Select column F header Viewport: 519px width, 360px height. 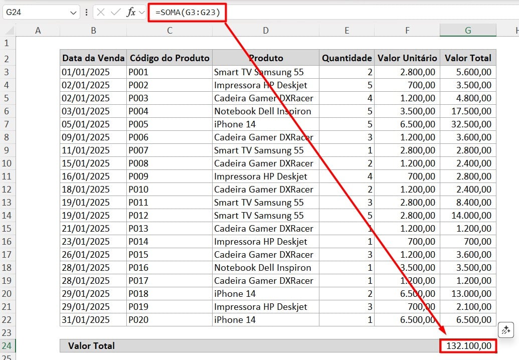(407, 31)
